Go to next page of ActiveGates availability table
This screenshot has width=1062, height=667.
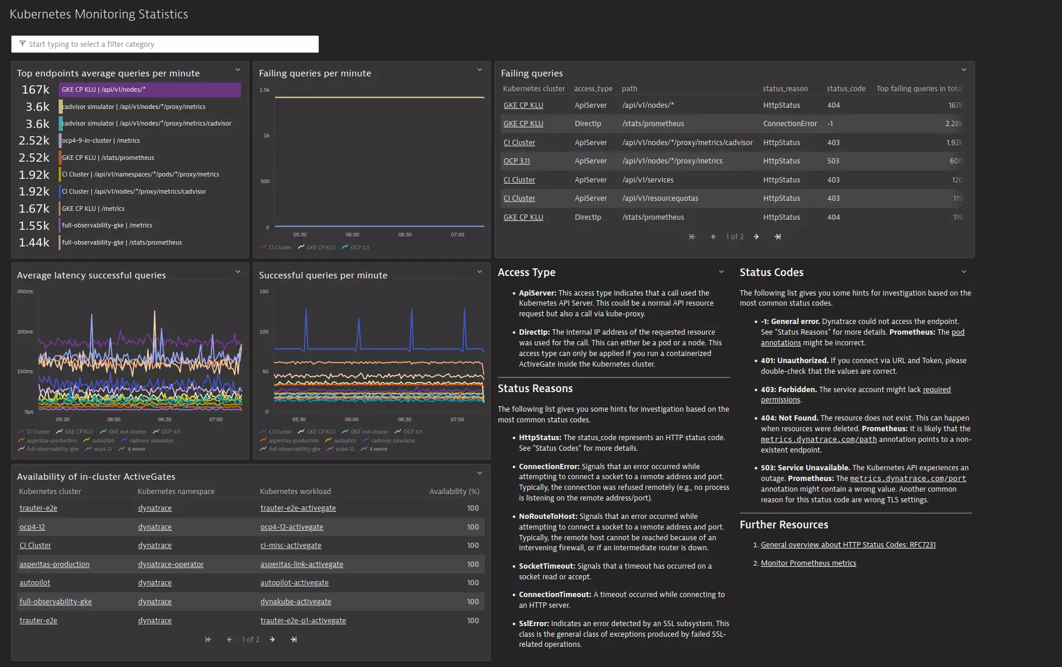coord(272,639)
